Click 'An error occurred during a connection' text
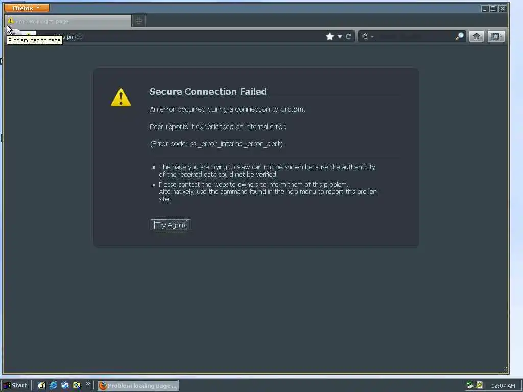Screen dimensions: 523x392 click(x=227, y=109)
